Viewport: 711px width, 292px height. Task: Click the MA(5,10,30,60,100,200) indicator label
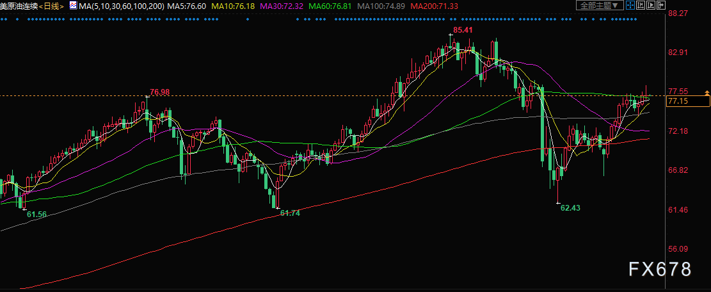122,6
